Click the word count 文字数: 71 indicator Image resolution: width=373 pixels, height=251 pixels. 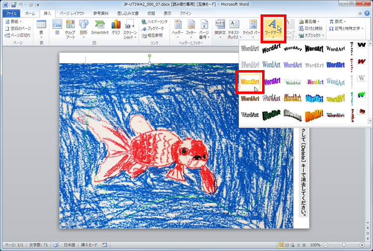38,245
